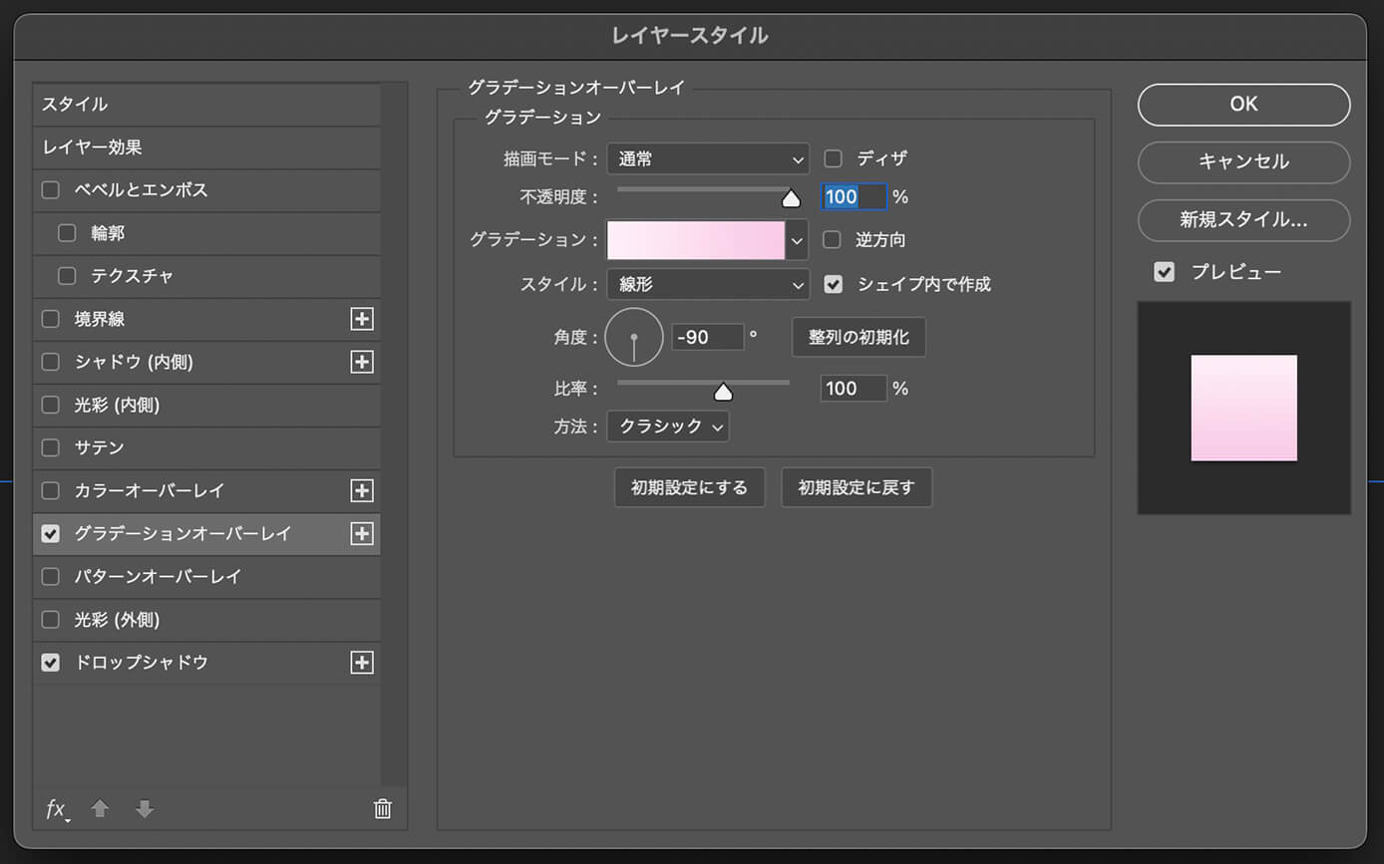Image resolution: width=1384 pixels, height=864 pixels.
Task: Move effect up with the up arrow
Action: point(100,809)
